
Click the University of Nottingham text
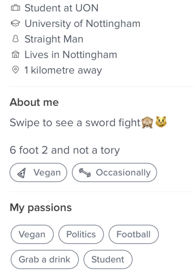[82, 24]
